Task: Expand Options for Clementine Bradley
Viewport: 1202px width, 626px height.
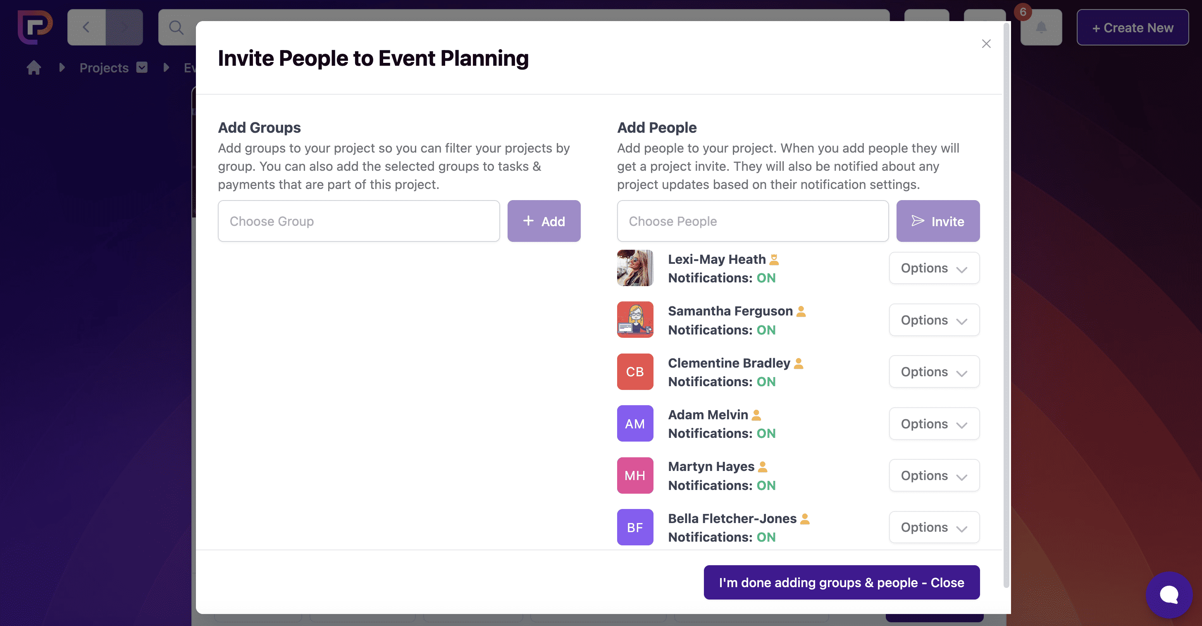Action: point(934,372)
